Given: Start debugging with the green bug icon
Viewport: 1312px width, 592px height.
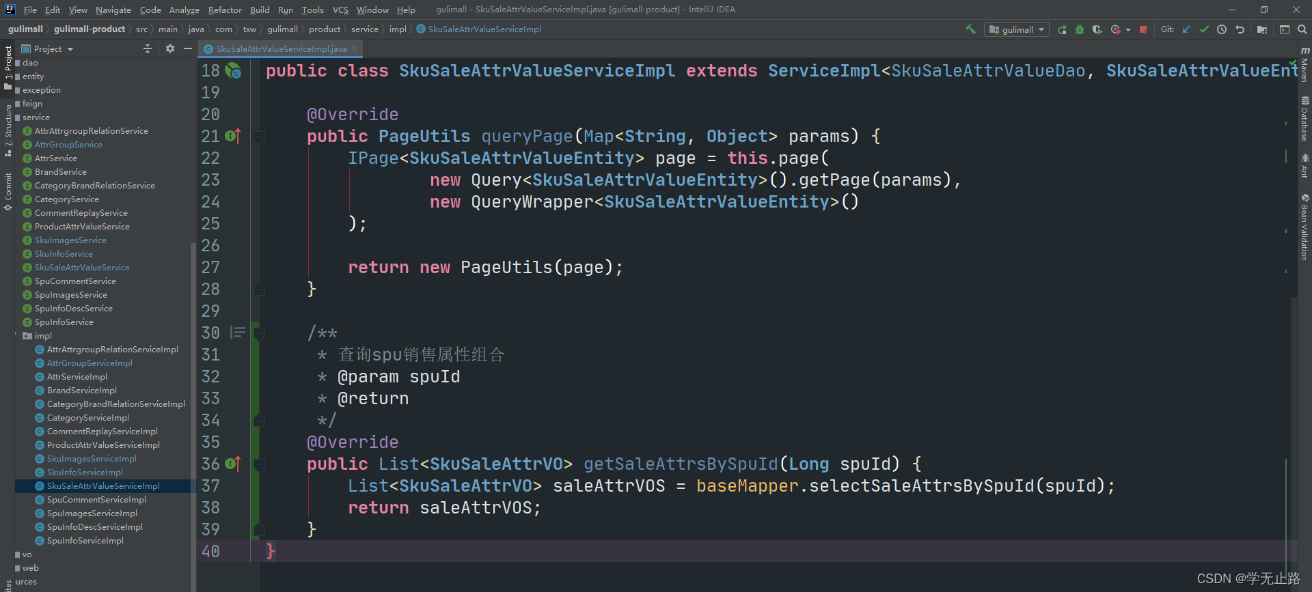Looking at the screenshot, I should (x=1080, y=29).
